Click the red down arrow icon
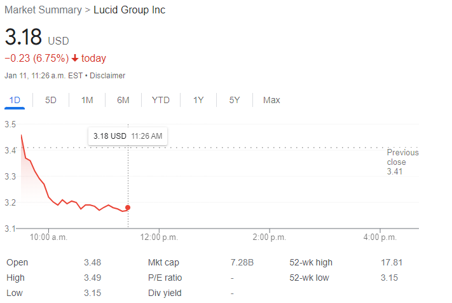This screenshot has height=303, width=452. click(75, 59)
